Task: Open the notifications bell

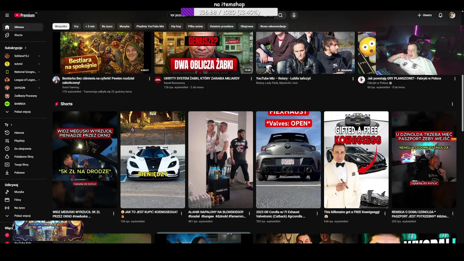Action: (440, 15)
